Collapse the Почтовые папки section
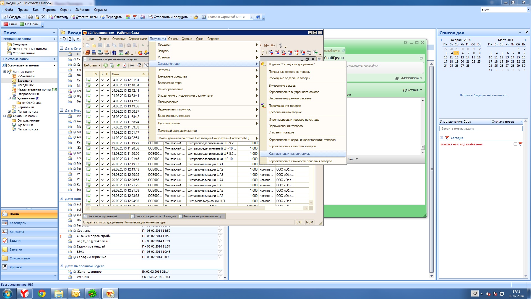Viewport: 531px width, 299px height. 54,59
